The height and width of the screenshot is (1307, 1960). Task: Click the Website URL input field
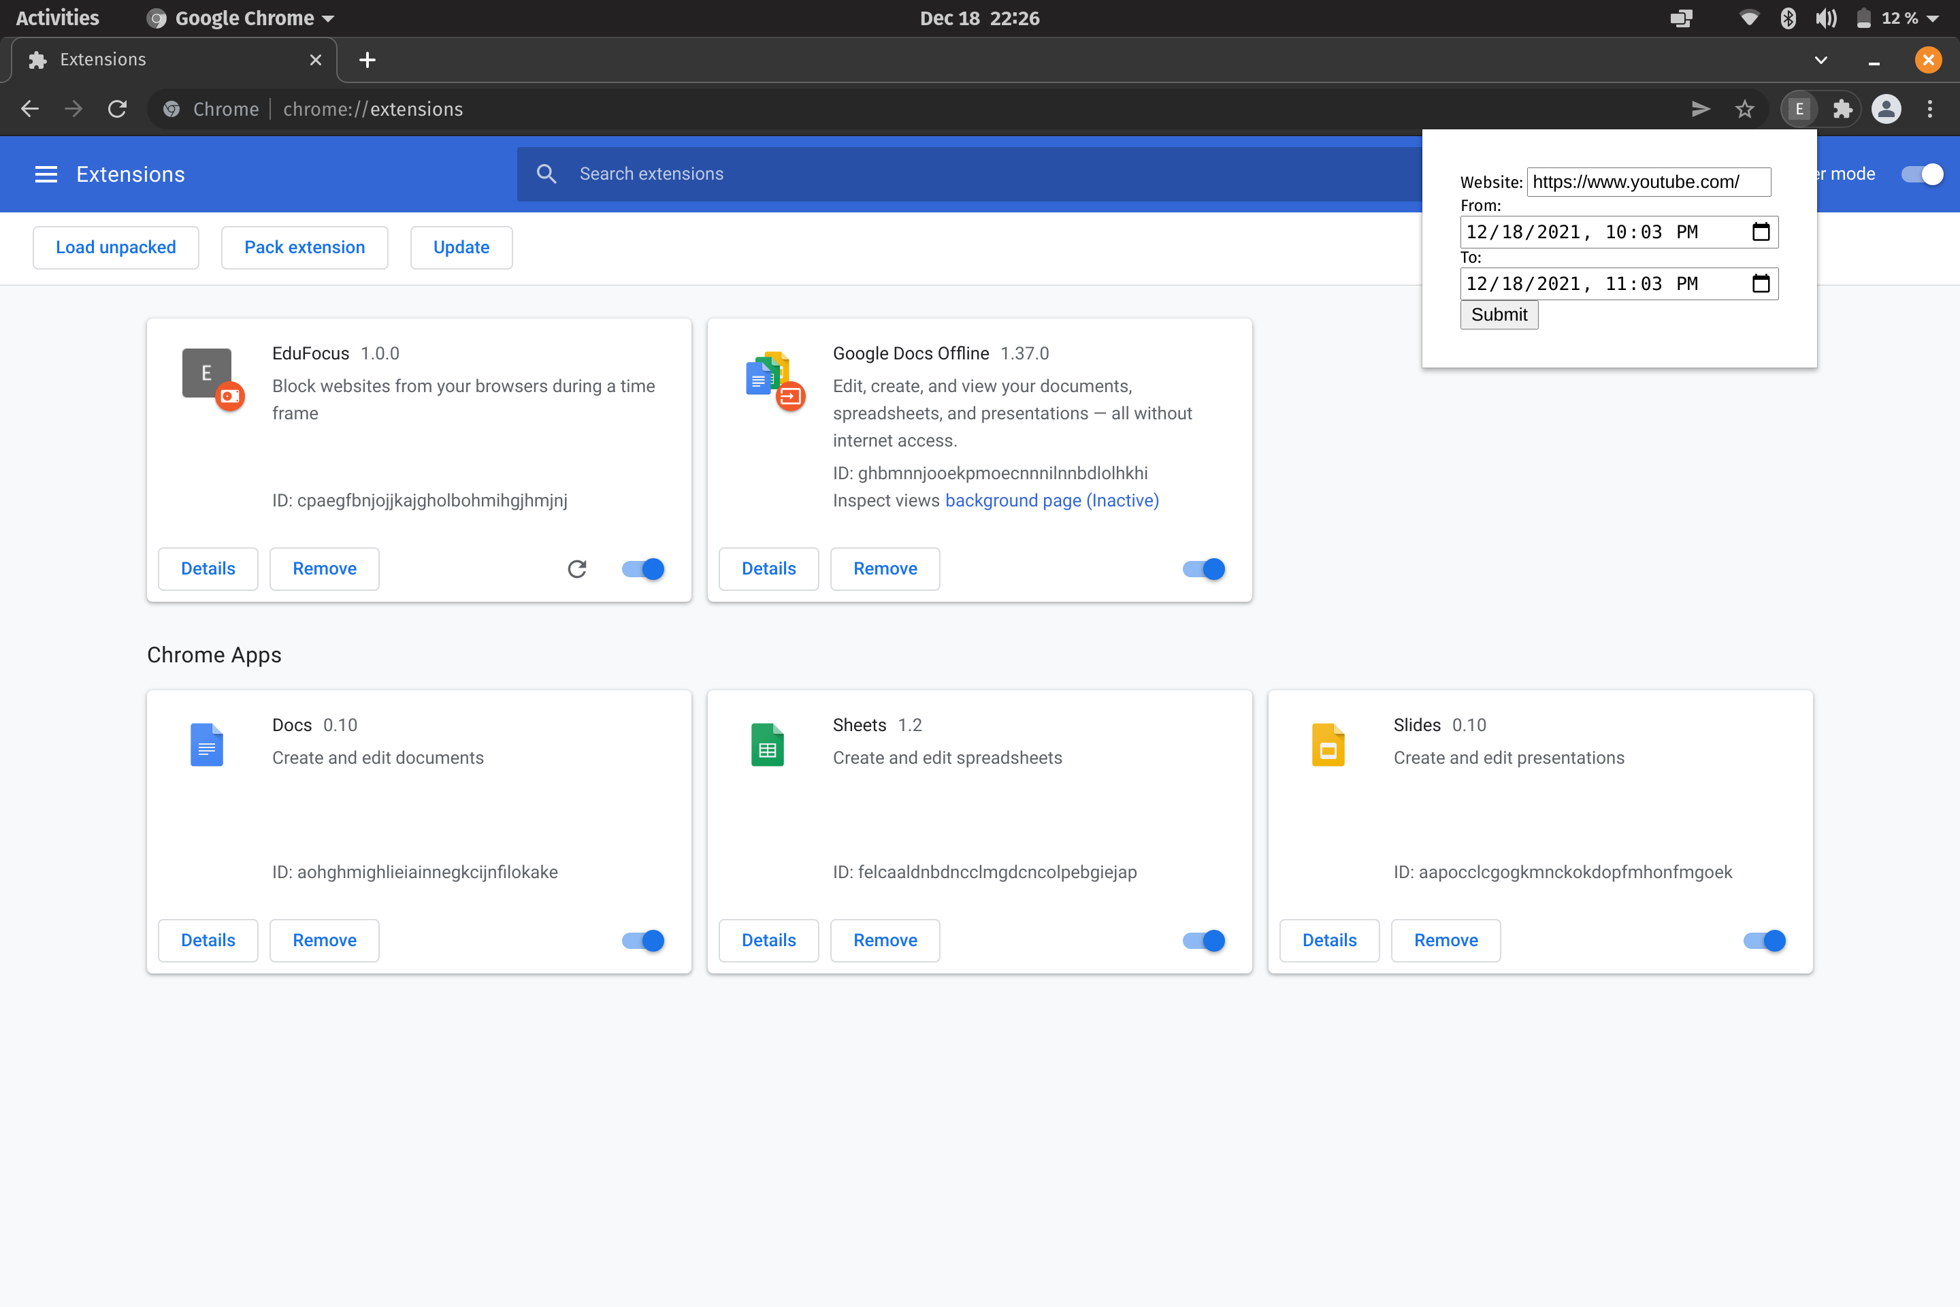1648,182
